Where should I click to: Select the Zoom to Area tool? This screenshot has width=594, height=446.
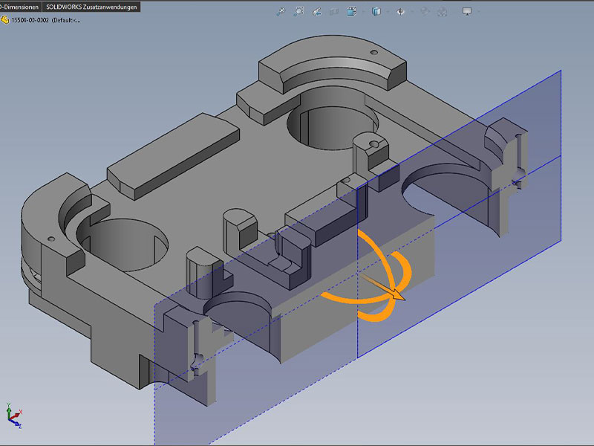coord(299,12)
